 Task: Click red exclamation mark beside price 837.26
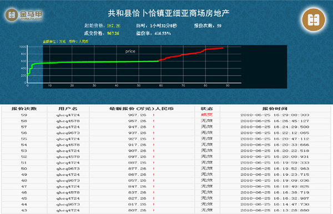[154, 192]
